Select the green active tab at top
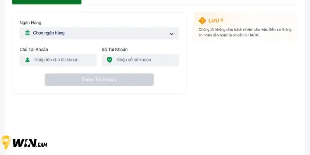The height and width of the screenshot is (155, 310). pyautogui.click(x=46, y=2)
